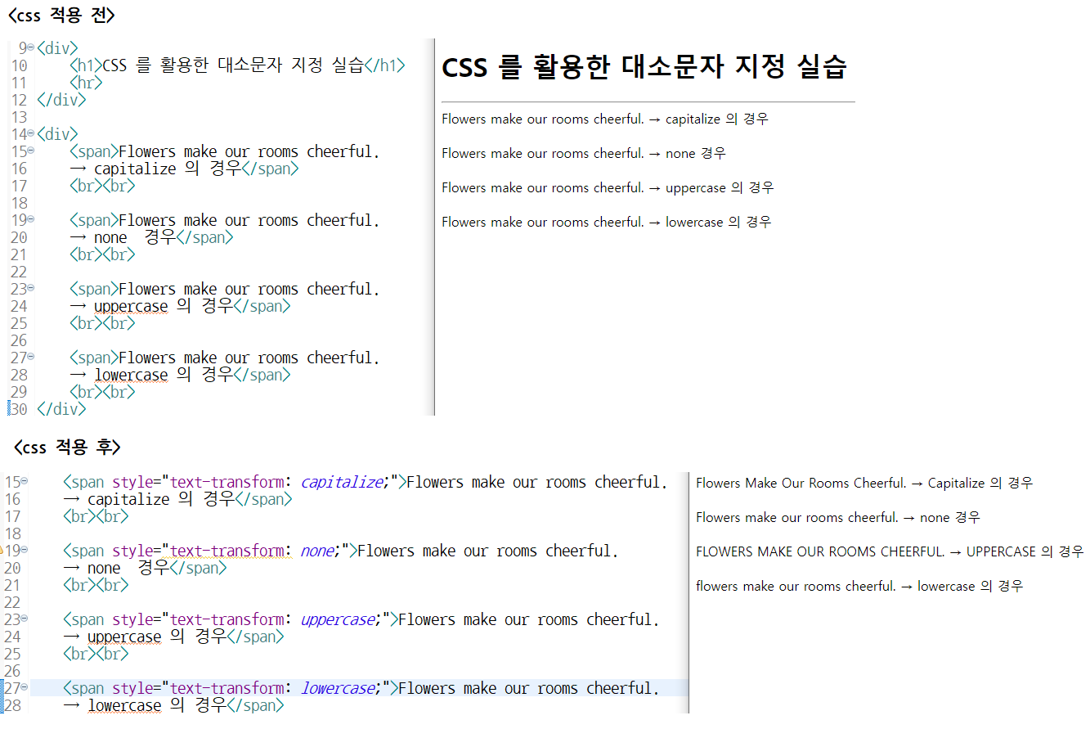Click the h1 code on line 10

[x=237, y=65]
